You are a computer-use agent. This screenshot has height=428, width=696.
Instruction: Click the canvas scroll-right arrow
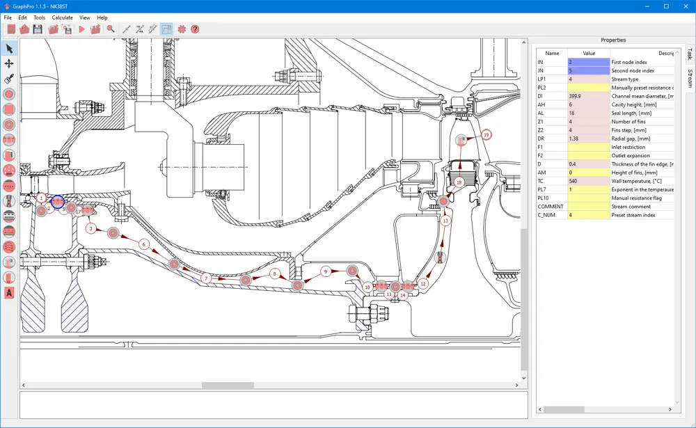[x=516, y=386]
